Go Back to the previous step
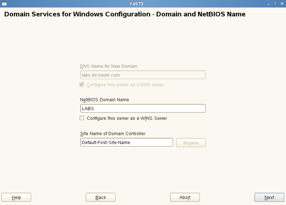 tap(100, 197)
